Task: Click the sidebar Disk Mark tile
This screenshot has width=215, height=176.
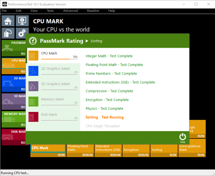Action: click(14, 137)
